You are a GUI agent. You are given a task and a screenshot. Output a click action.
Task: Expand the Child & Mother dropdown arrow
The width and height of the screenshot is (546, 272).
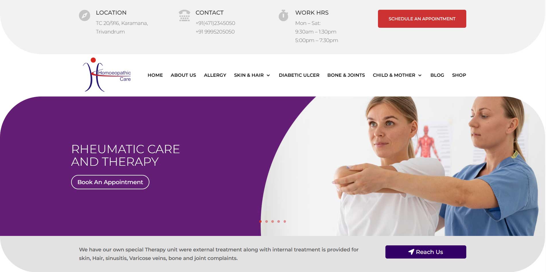420,75
